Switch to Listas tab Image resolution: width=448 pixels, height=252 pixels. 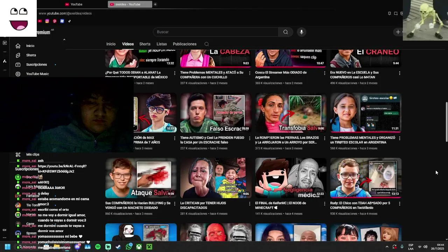162,44
